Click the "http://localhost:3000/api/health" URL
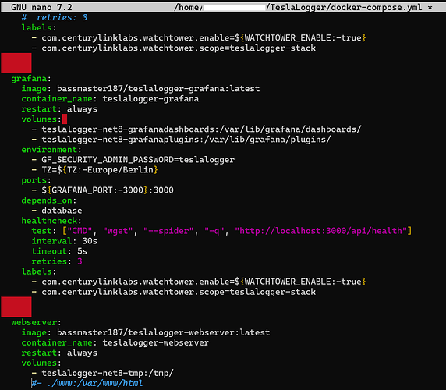The height and width of the screenshot is (390, 446). (x=320, y=231)
